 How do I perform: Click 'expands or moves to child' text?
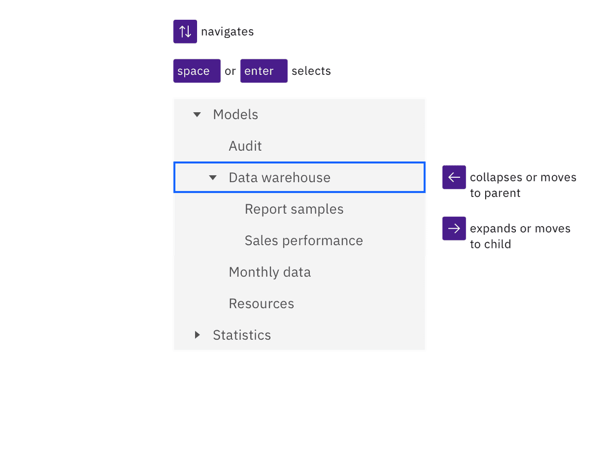coord(519,236)
